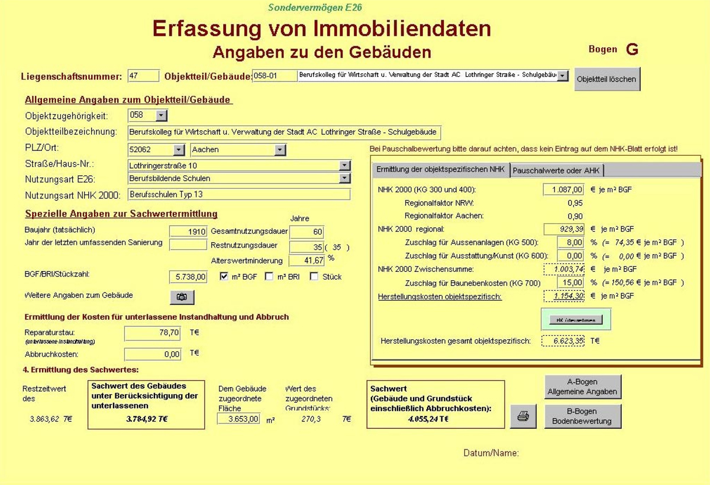The height and width of the screenshot is (485, 710).
Task: Click the Objektteil/Gebäude code field 058-01
Action: click(275, 76)
